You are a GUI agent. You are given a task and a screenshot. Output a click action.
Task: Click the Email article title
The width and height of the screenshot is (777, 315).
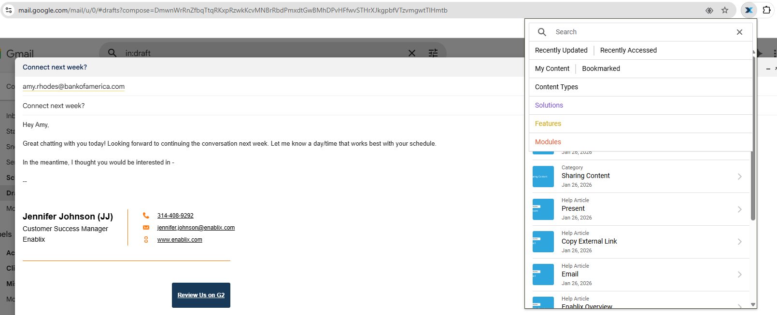(x=570, y=274)
